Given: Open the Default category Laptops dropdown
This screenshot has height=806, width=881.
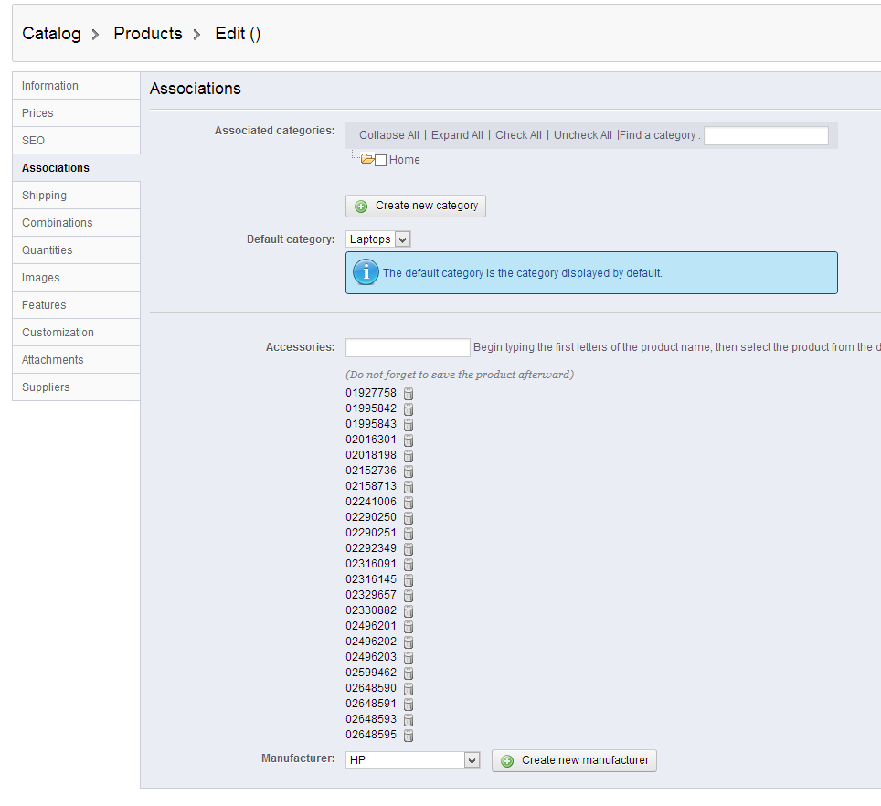Looking at the screenshot, I should (378, 239).
